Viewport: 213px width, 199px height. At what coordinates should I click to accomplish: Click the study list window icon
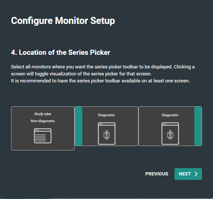[43, 136]
